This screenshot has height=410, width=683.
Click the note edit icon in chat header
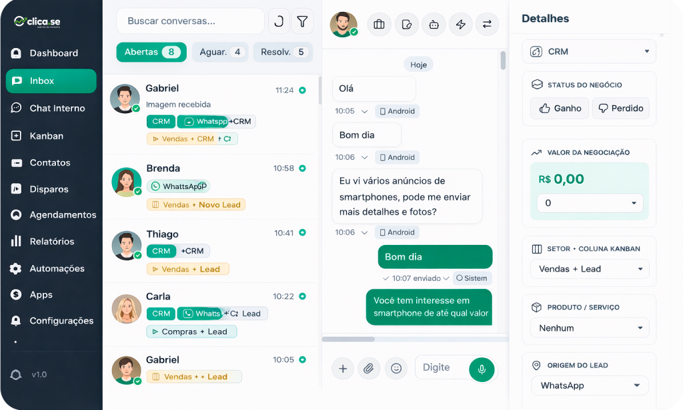(x=407, y=25)
